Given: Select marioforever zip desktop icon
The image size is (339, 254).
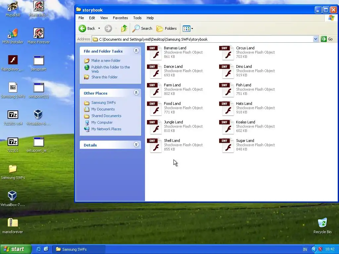Looking at the screenshot, I should coord(13,226).
